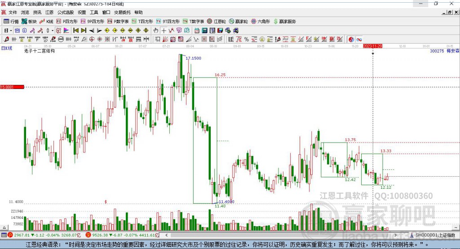
Task: Click the status bar grid icon
Action: (4, 235)
